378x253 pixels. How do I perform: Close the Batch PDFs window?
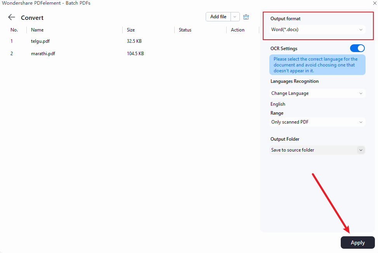coord(375,3)
